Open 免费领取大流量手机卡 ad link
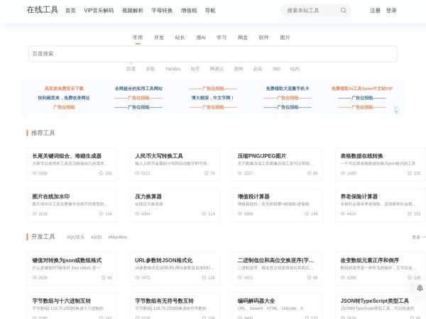 288,89
